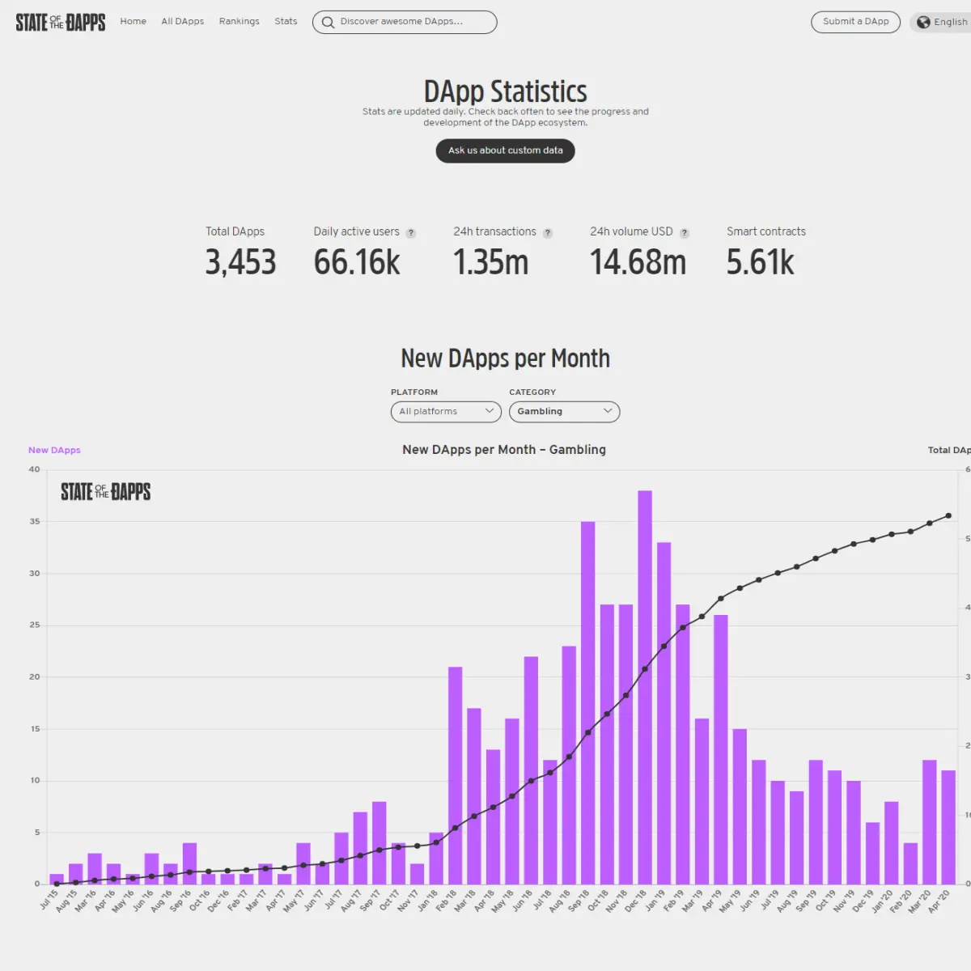The width and height of the screenshot is (971, 971).
Task: Click the New DApps axis legend label
Action: point(54,450)
